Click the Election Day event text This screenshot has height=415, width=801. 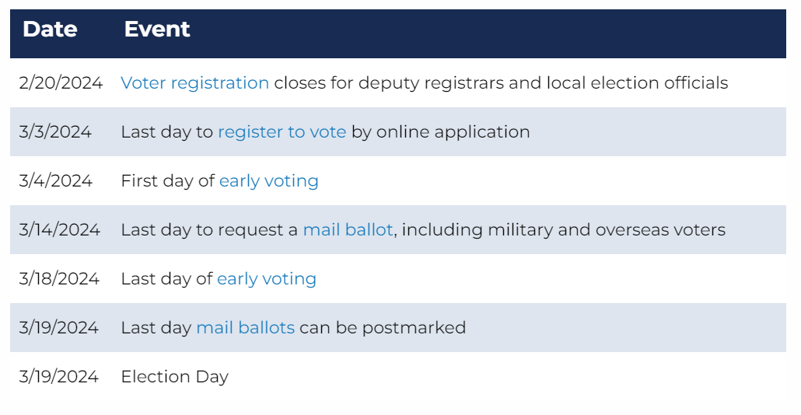click(174, 377)
